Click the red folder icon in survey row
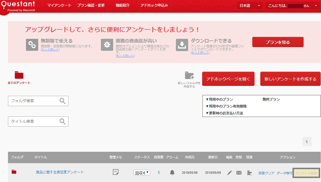 click(14, 172)
